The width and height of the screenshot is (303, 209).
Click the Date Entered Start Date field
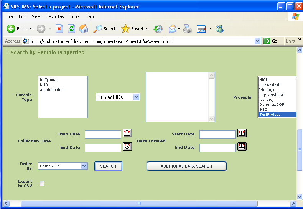pos(217,135)
